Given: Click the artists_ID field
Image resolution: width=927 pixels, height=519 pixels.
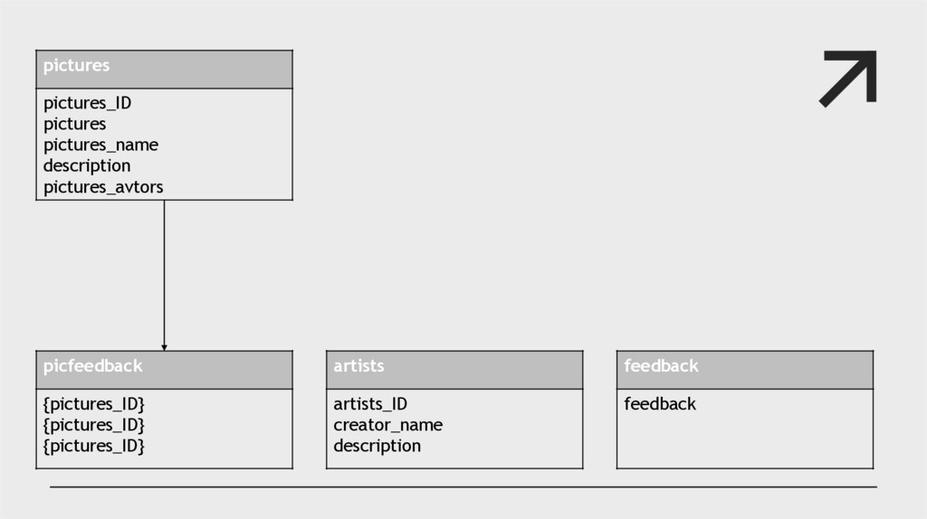Looking at the screenshot, I should click(370, 403).
